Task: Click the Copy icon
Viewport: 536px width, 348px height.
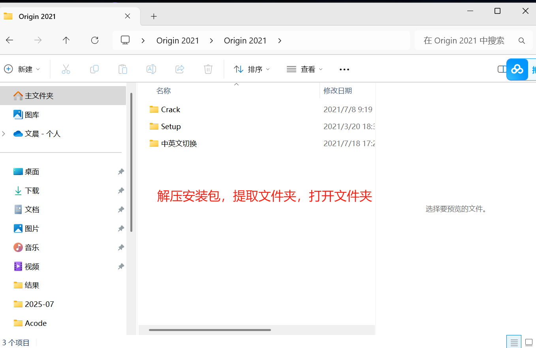Action: click(94, 69)
